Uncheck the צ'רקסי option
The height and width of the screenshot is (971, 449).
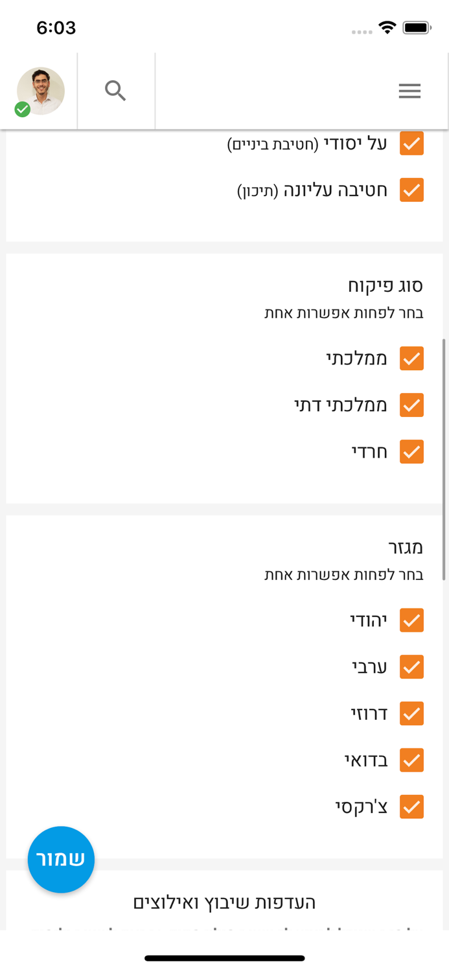(x=411, y=807)
